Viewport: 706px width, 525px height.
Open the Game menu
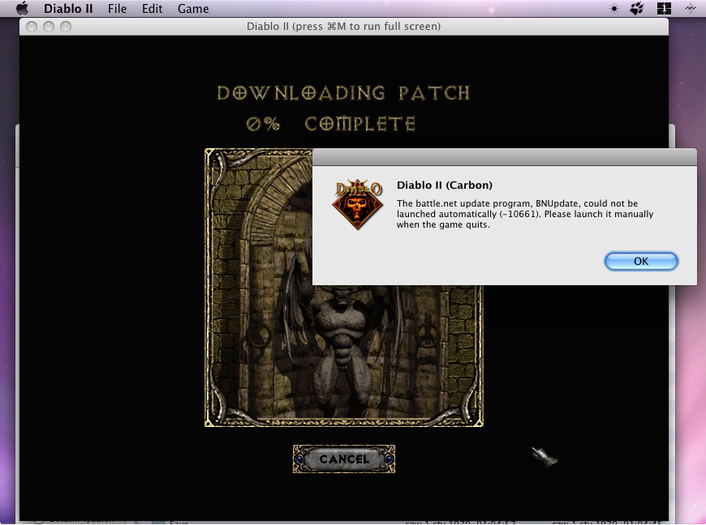pyautogui.click(x=193, y=9)
